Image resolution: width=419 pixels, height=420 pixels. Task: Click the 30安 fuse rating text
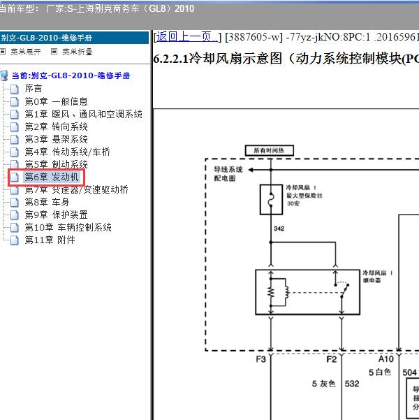(293, 203)
